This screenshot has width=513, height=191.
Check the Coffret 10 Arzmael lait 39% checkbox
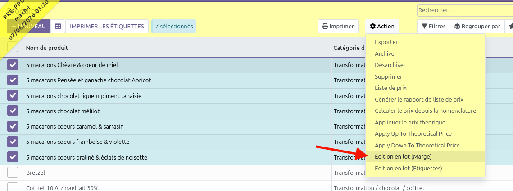coord(13,187)
